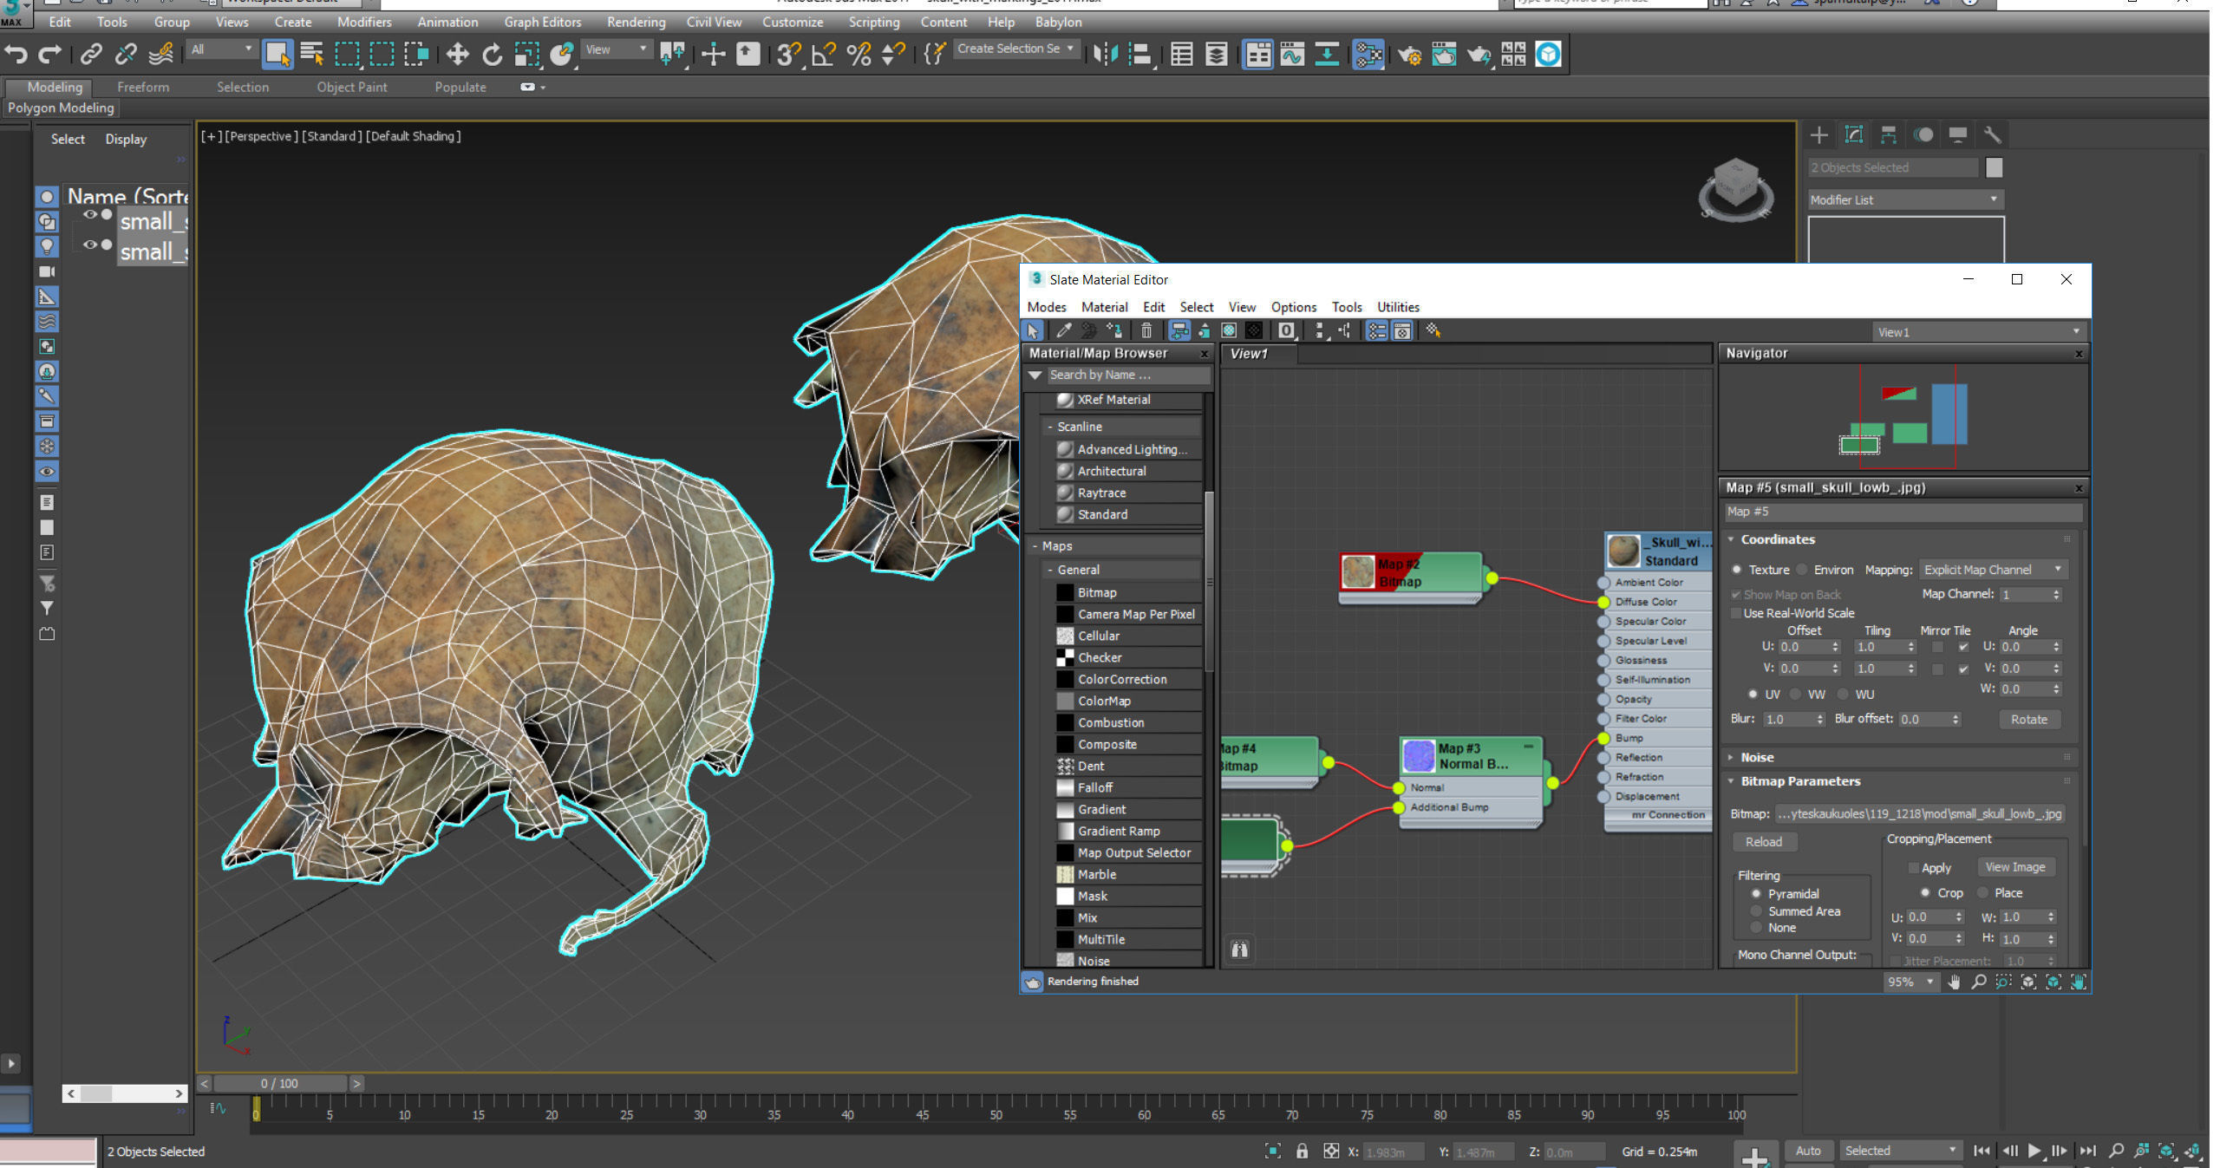Open the Curve Editor icon
Viewport: 2220px width, 1168px height.
[1292, 55]
